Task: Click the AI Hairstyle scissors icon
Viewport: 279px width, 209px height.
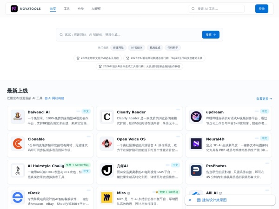Action: (x=18, y=170)
